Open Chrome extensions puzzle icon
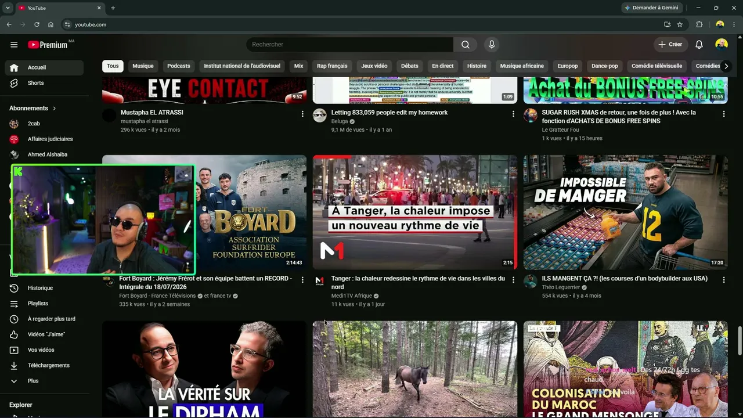This screenshot has width=743, height=418. click(699, 24)
